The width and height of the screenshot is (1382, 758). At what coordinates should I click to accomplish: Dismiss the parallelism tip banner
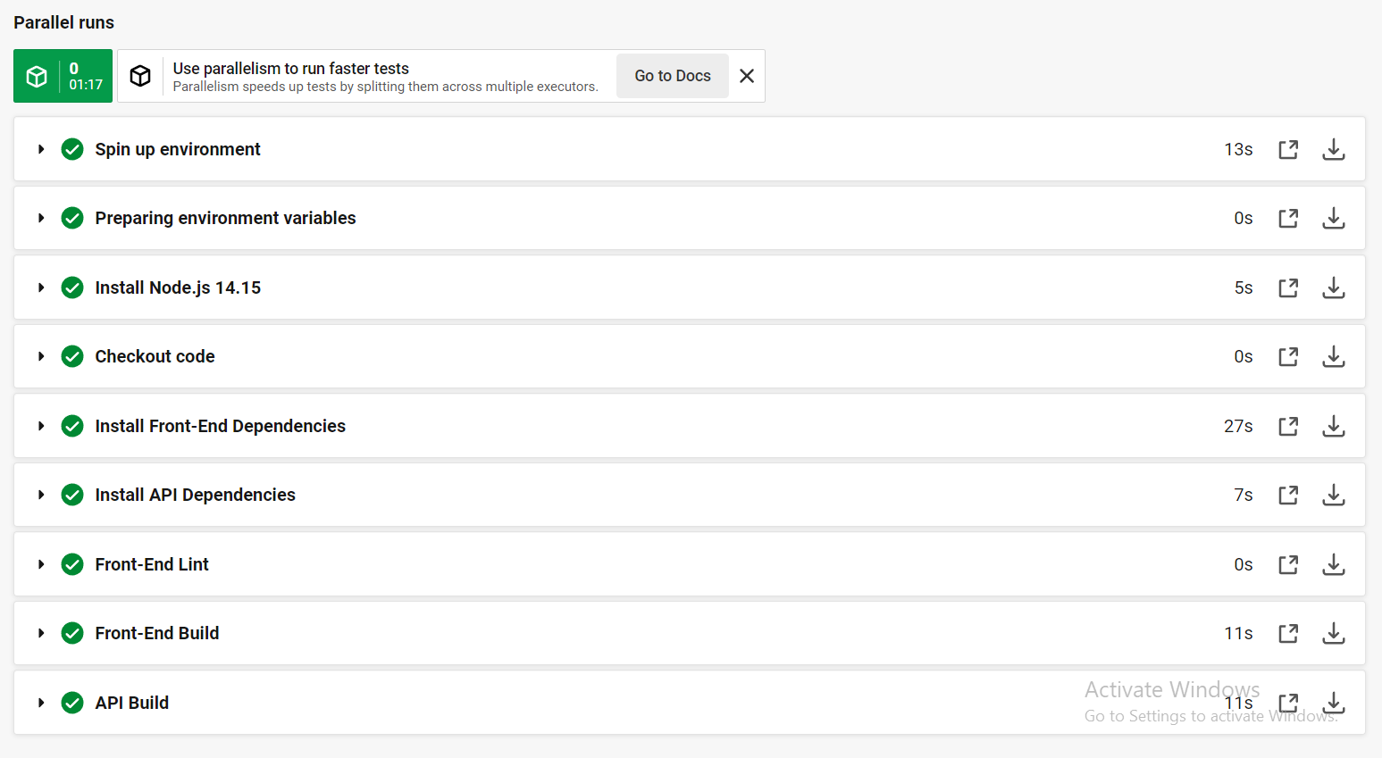click(747, 76)
